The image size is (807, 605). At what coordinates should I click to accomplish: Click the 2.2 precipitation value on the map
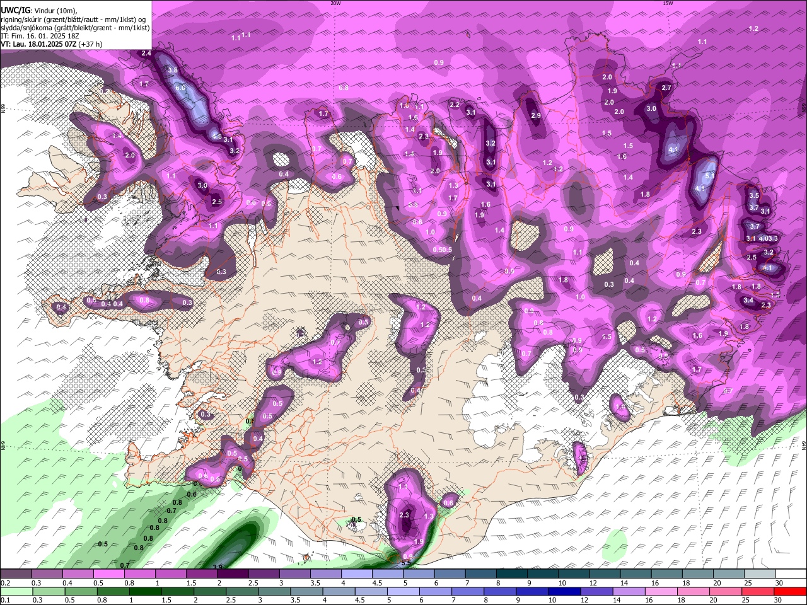tap(455, 105)
